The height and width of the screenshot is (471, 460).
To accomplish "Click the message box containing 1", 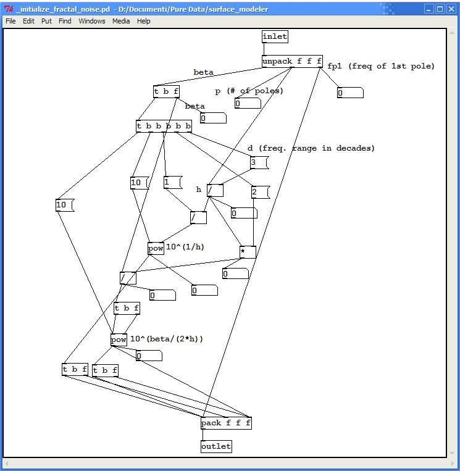I will coord(173,182).
